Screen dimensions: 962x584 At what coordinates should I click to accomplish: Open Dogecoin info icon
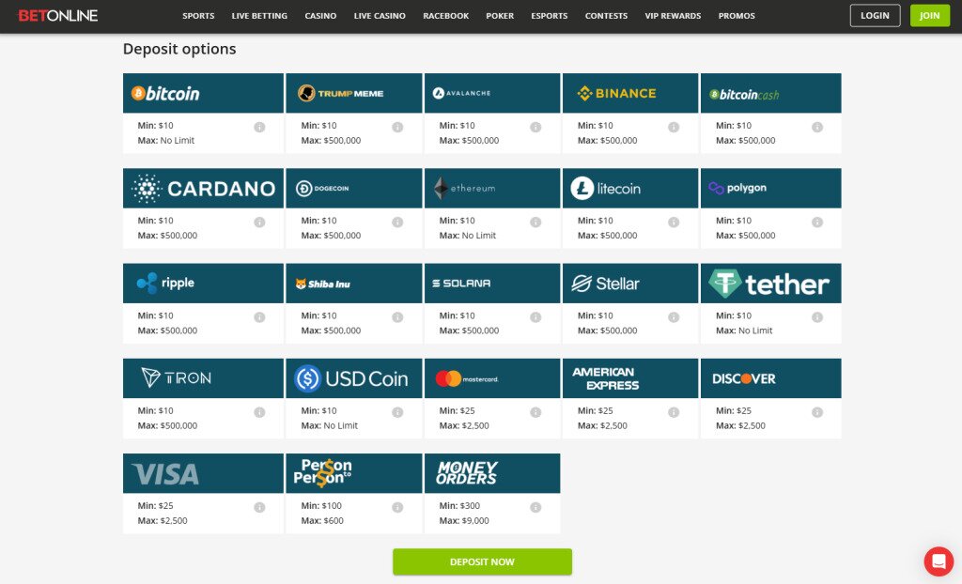pyautogui.click(x=397, y=223)
